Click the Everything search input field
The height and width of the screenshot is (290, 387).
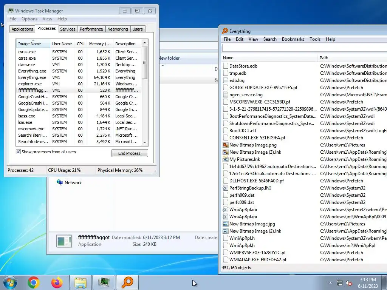[x=304, y=48]
